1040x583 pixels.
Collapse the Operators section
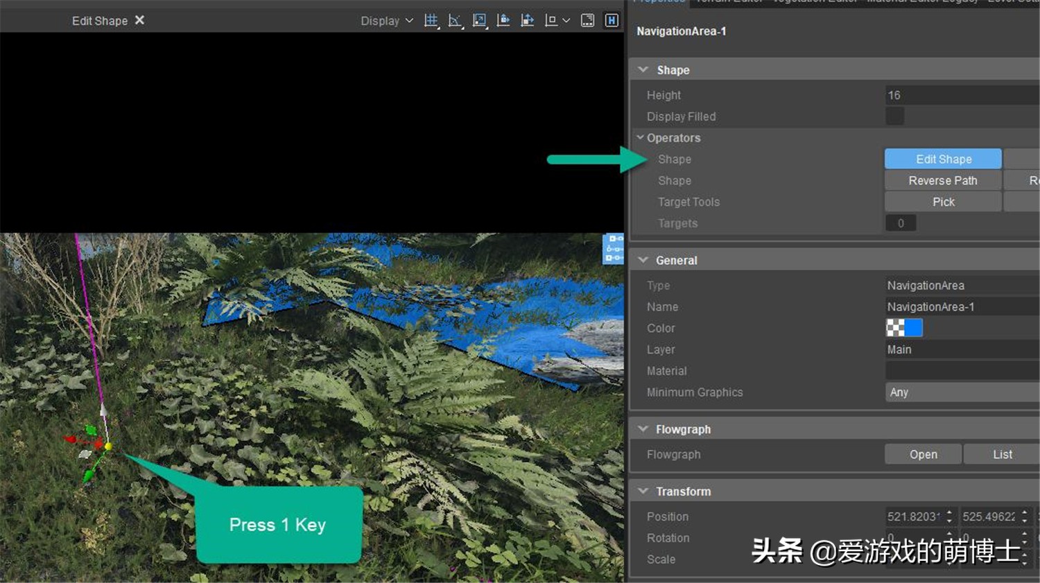[x=641, y=138]
